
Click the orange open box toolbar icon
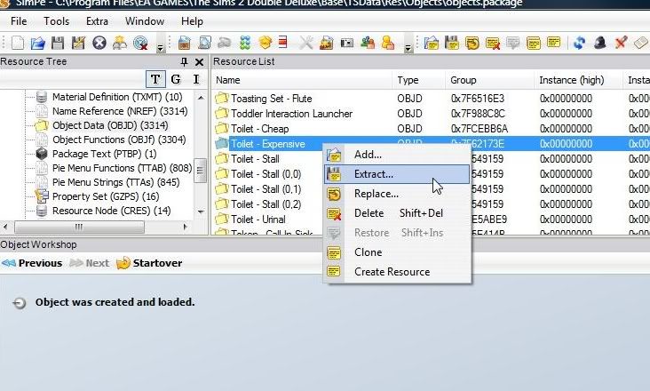[x=266, y=43]
